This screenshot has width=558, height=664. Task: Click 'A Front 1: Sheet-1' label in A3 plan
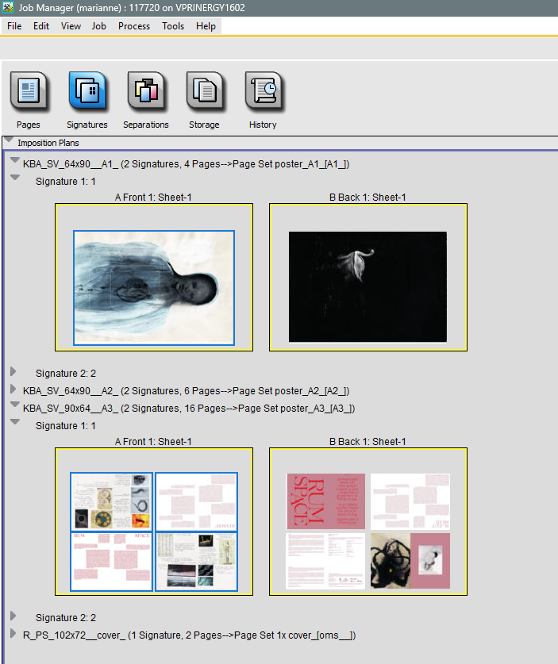coord(153,442)
